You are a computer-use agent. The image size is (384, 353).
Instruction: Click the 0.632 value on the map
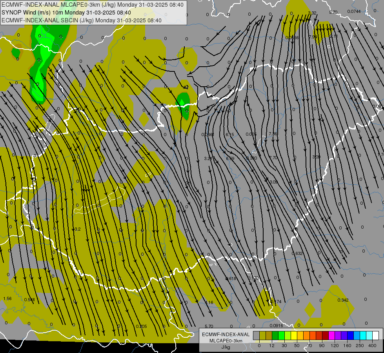click(x=297, y=253)
